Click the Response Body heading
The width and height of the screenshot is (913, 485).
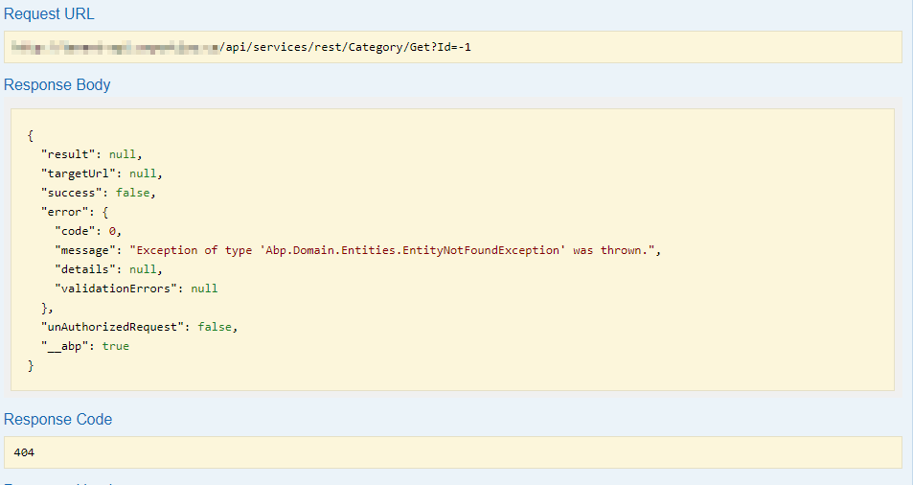[x=57, y=85]
